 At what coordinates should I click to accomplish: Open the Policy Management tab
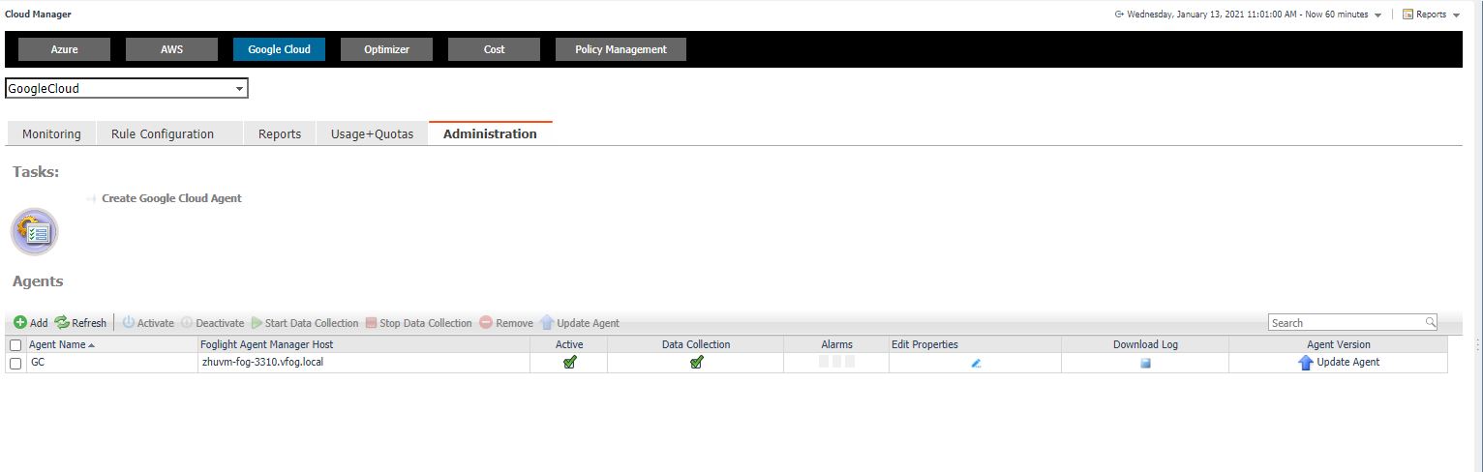pyautogui.click(x=620, y=49)
